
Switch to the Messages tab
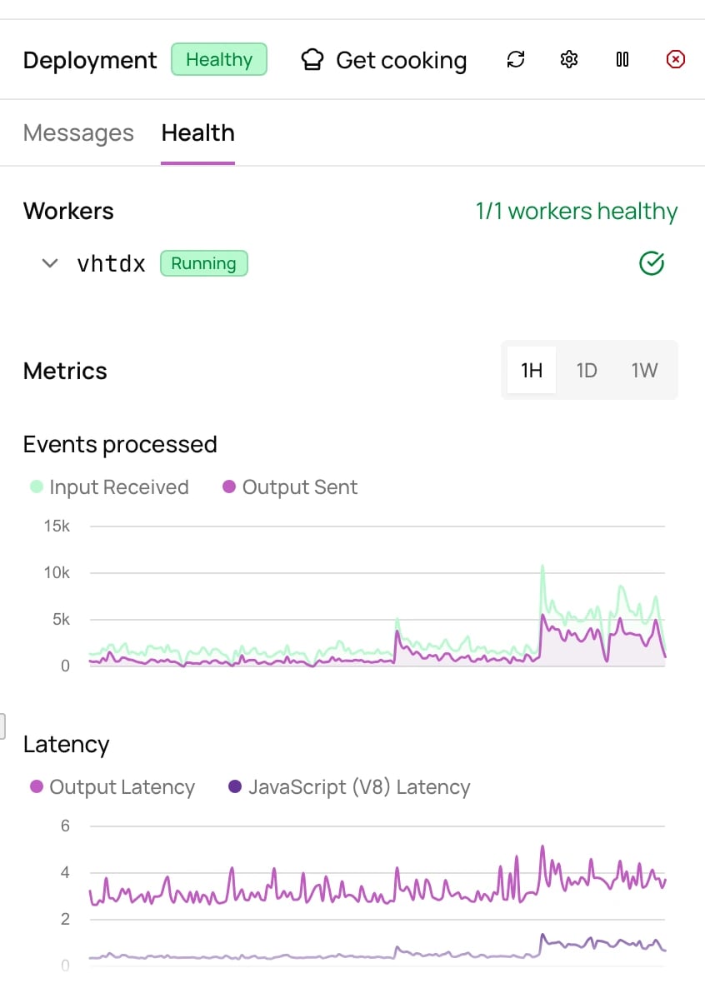[x=78, y=133]
